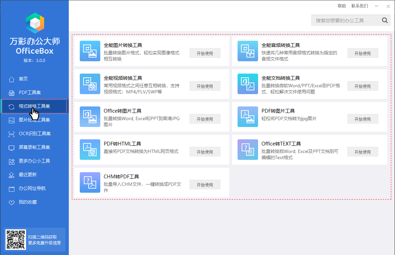Click the search magnifier icon

tap(385, 21)
